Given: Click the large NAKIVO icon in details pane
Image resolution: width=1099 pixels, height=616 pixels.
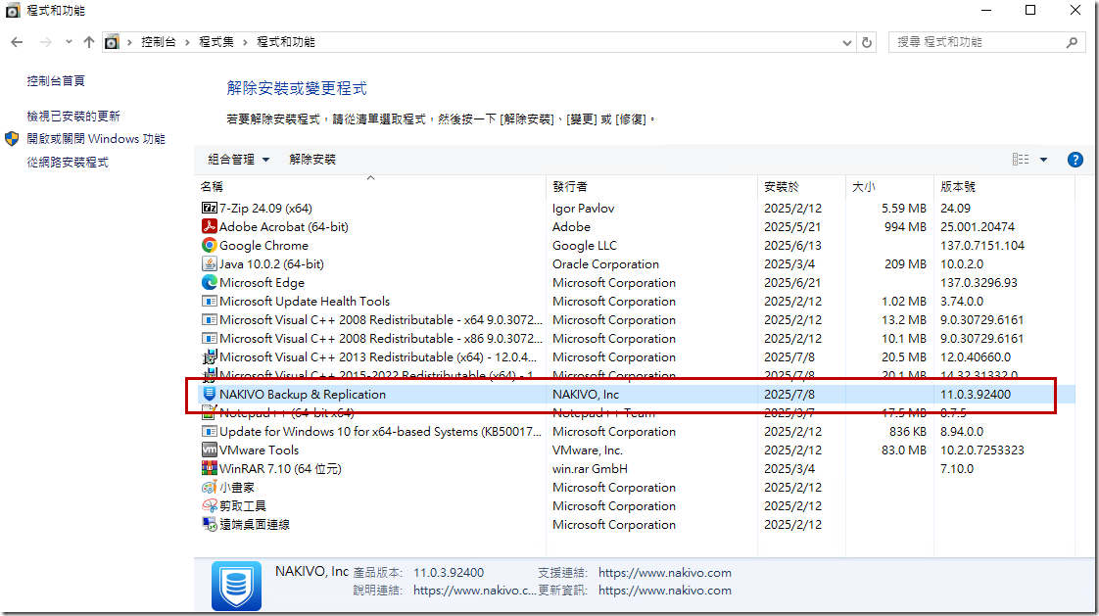Looking at the screenshot, I should coord(237,586).
